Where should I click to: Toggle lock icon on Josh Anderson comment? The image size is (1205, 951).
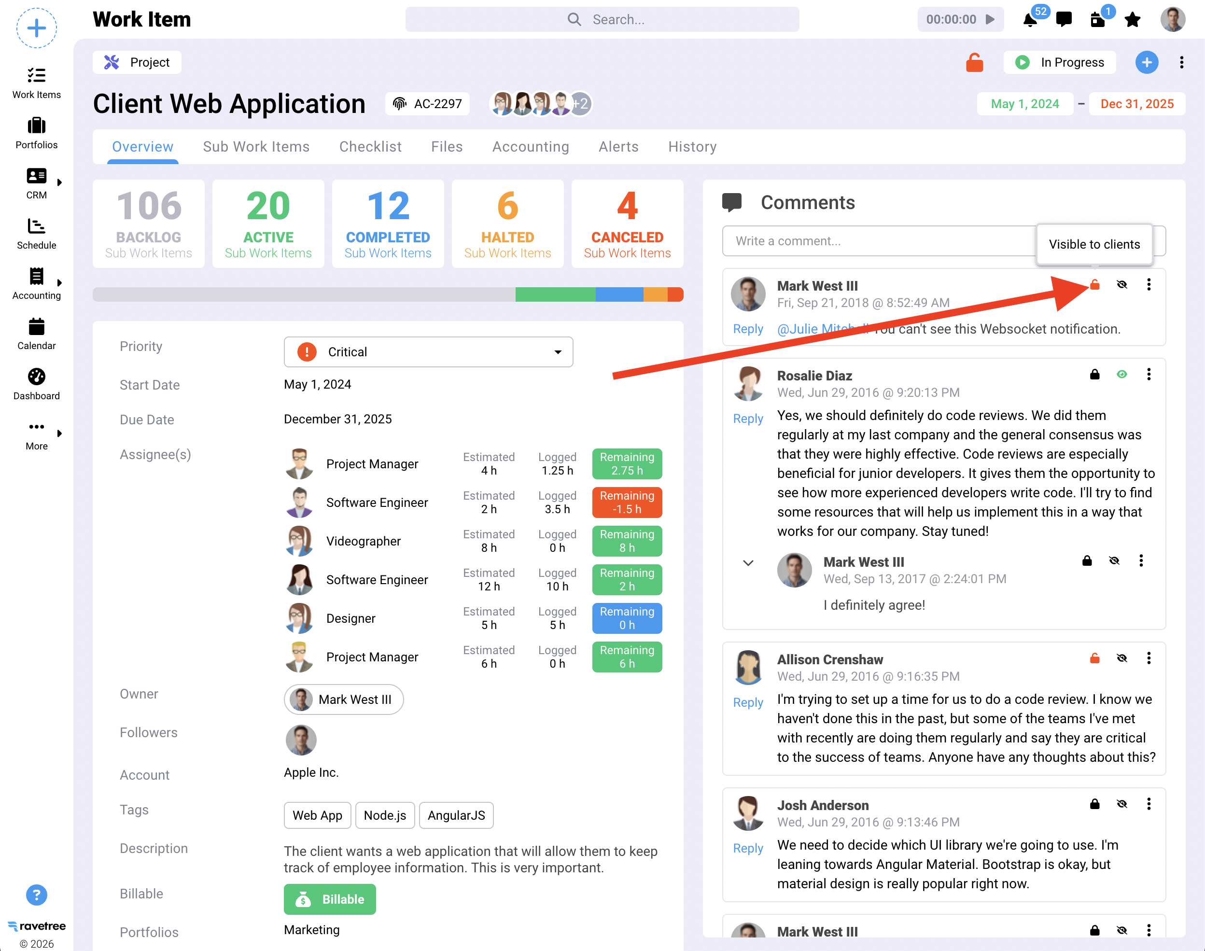(x=1094, y=804)
